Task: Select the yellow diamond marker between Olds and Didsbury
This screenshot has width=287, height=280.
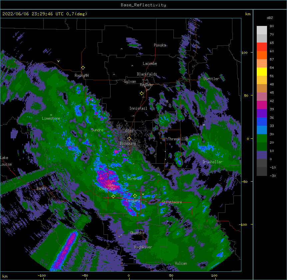Action: click(x=130, y=139)
